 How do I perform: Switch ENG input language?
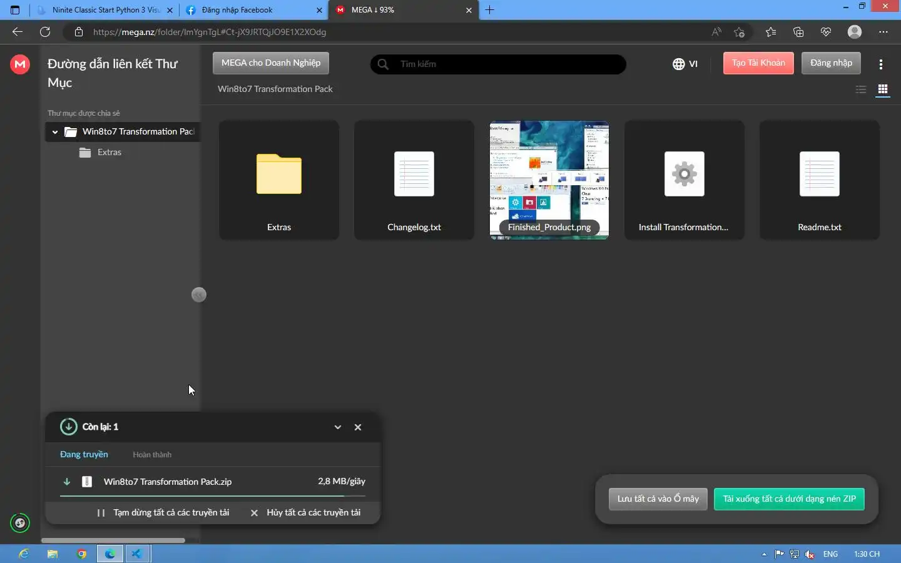tap(830, 554)
